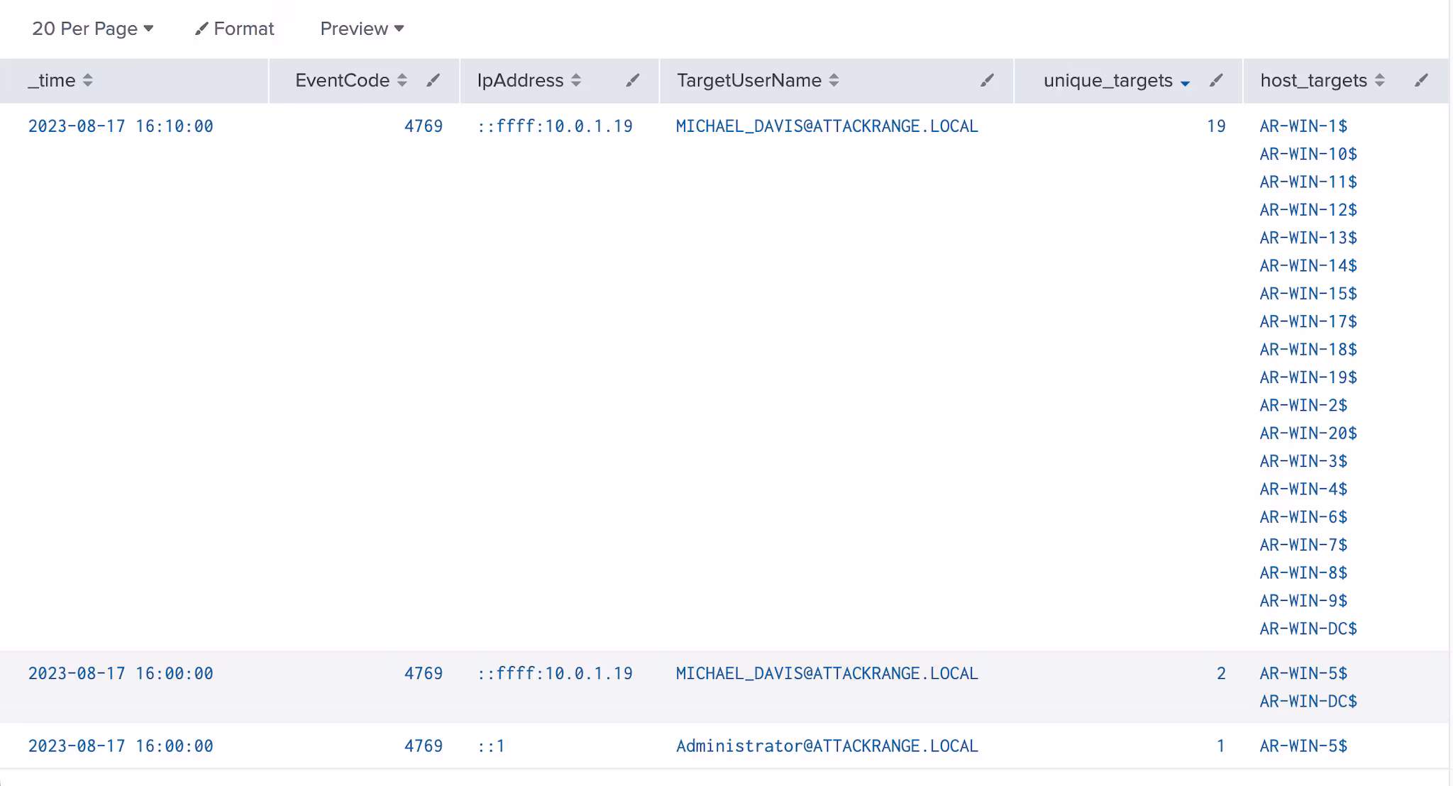Click the Administrator@ATTACKRANGE.LOCAL value
Image resolution: width=1453 pixels, height=786 pixels.
click(827, 746)
